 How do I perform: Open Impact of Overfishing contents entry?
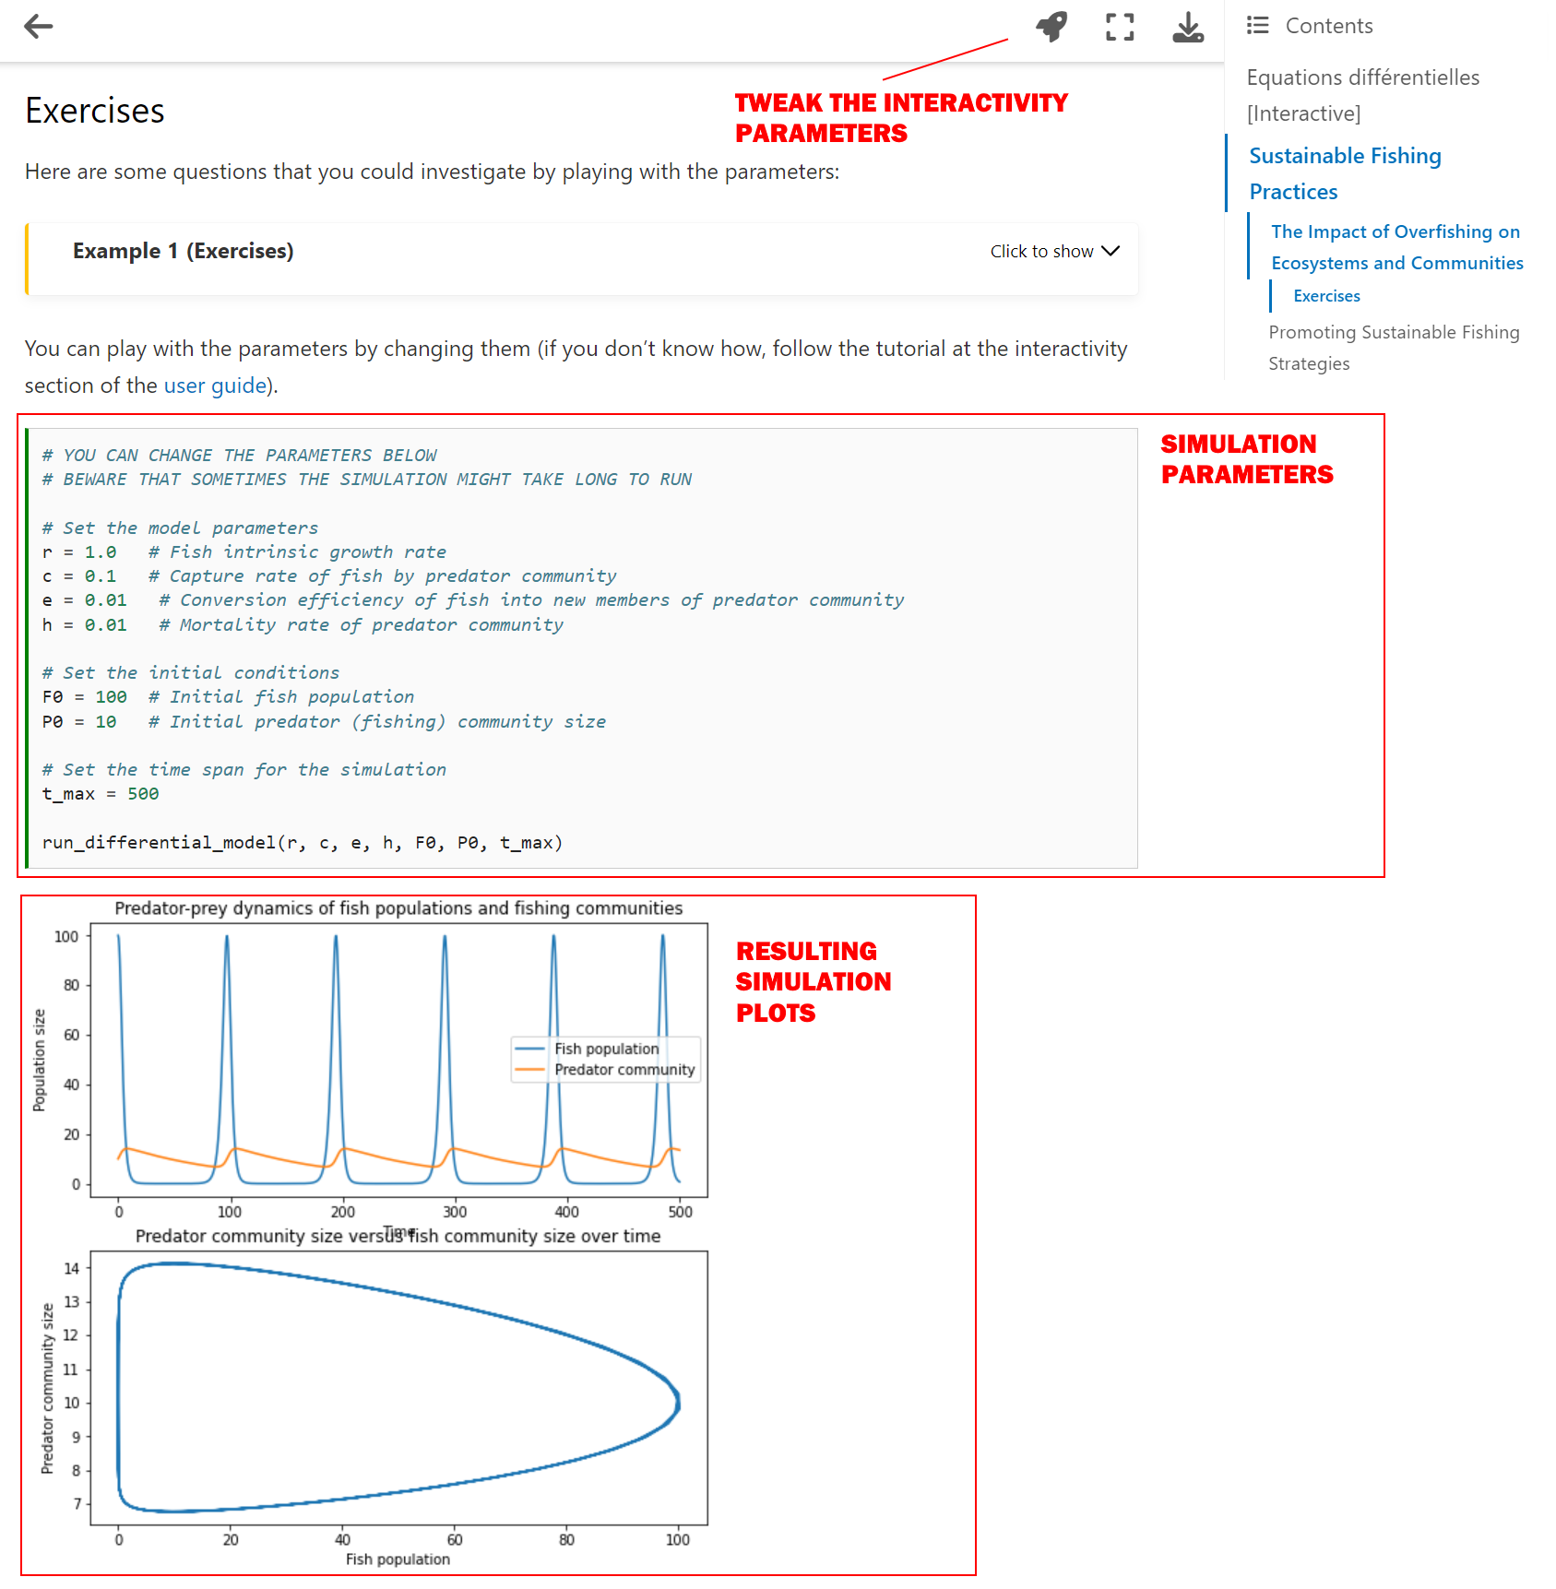click(x=1396, y=247)
